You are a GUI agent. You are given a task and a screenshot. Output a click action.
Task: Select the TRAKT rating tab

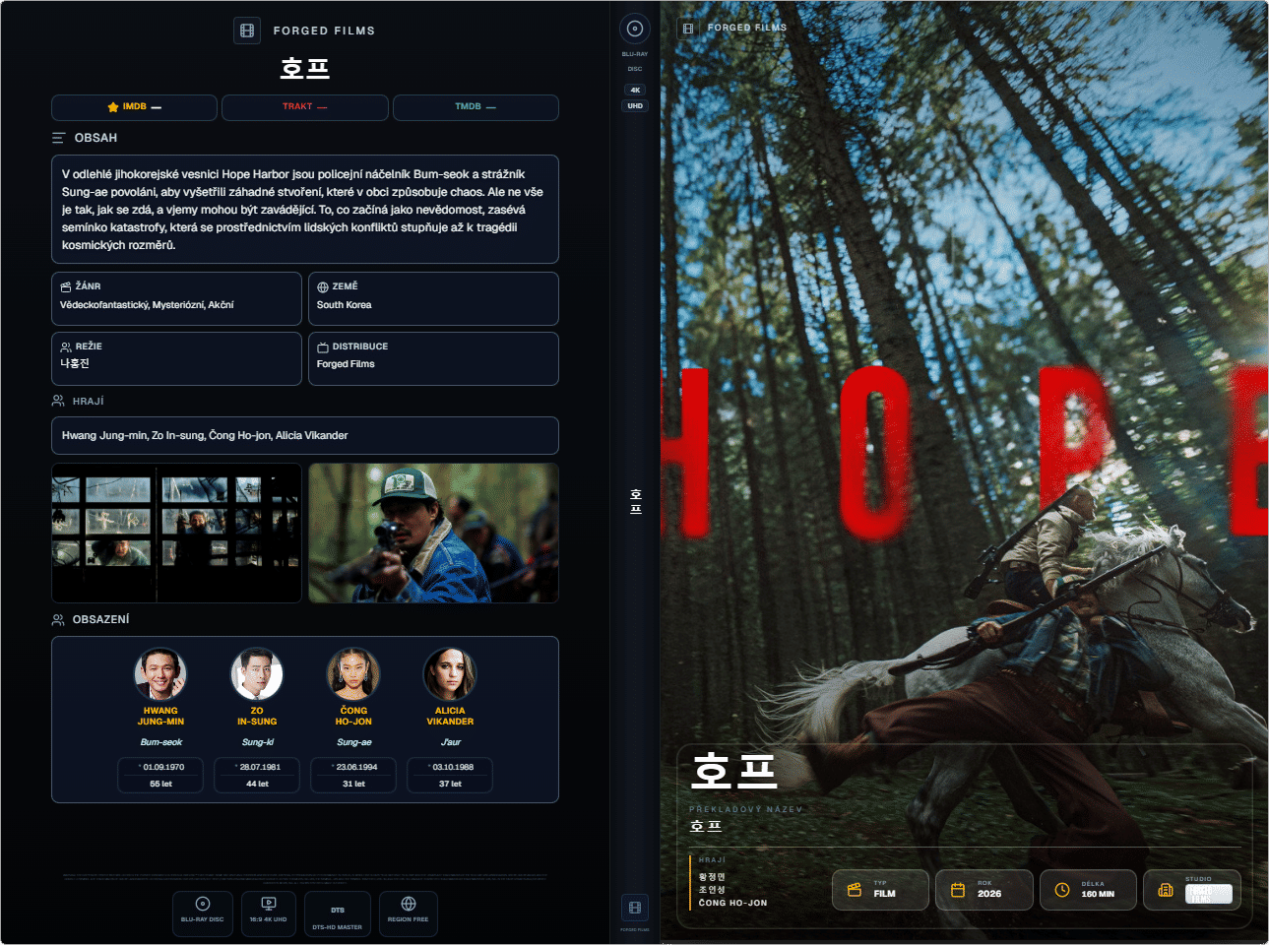[305, 107]
